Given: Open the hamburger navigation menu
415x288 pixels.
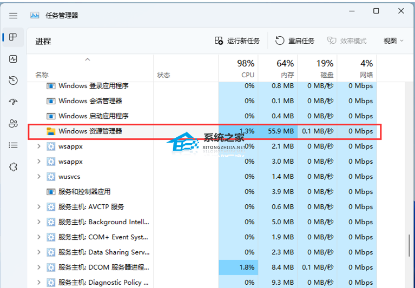Looking at the screenshot, I should pos(14,16).
